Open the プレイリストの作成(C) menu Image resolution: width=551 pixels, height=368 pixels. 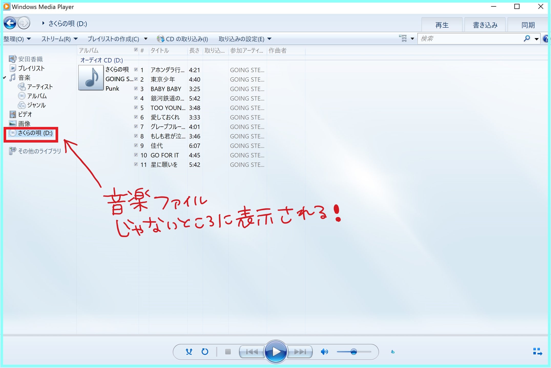[113, 39]
